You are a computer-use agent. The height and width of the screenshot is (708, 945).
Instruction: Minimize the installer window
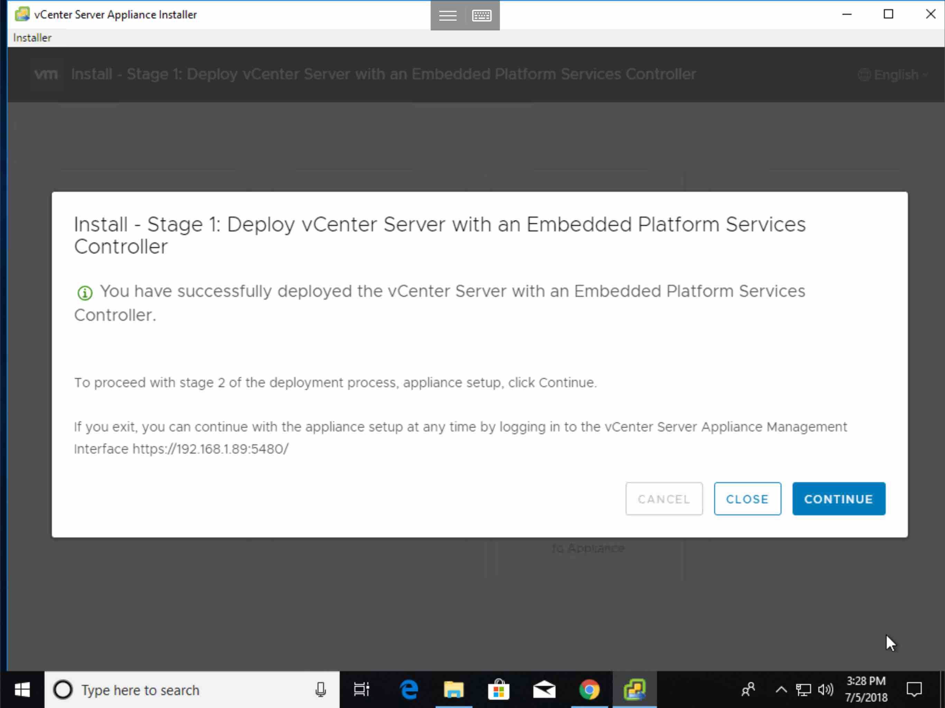(847, 14)
